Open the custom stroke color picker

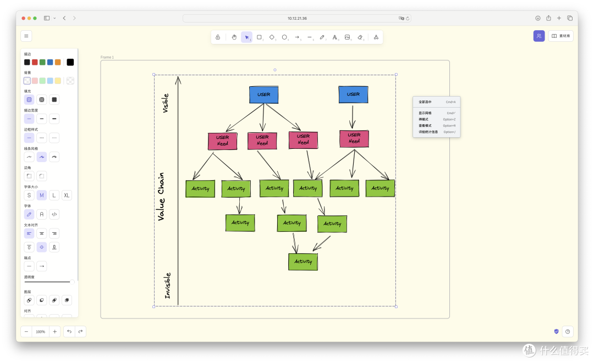coord(70,62)
